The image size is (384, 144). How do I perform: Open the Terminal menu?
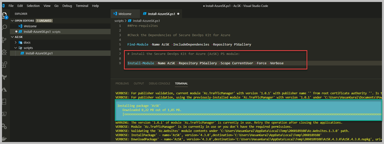[x=82, y=6]
